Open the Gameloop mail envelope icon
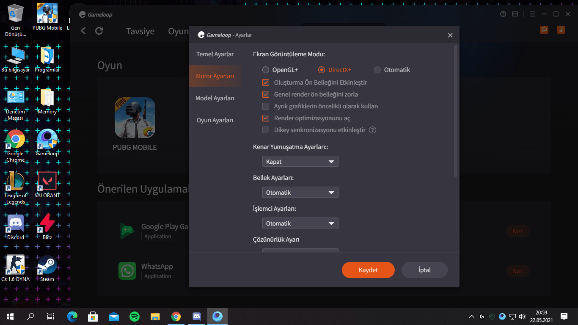This screenshot has width=578, height=325. pyautogui.click(x=515, y=14)
